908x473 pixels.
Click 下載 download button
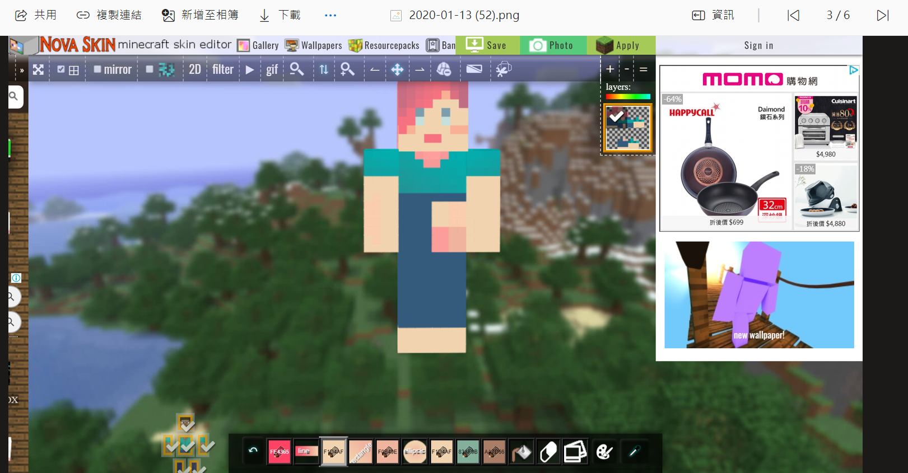point(280,15)
